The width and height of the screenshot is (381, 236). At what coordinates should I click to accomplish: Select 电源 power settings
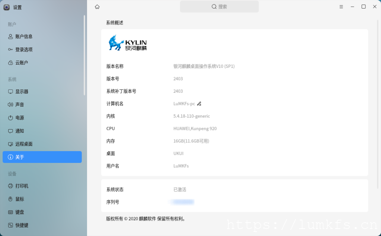tap(19, 118)
